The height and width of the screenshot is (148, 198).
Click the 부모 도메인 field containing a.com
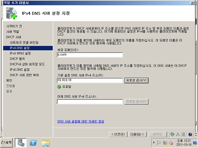point(90,55)
